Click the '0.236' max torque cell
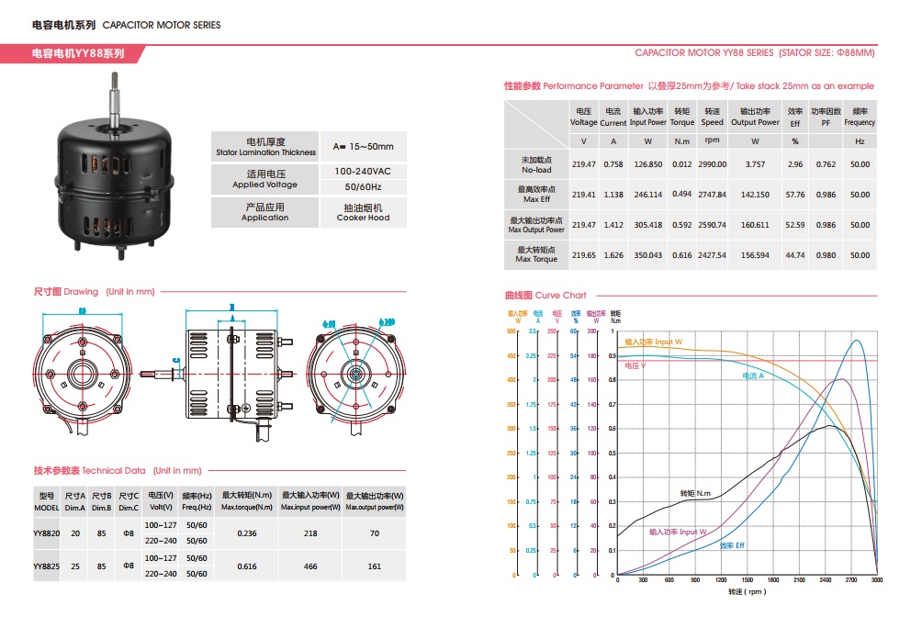 click(247, 533)
